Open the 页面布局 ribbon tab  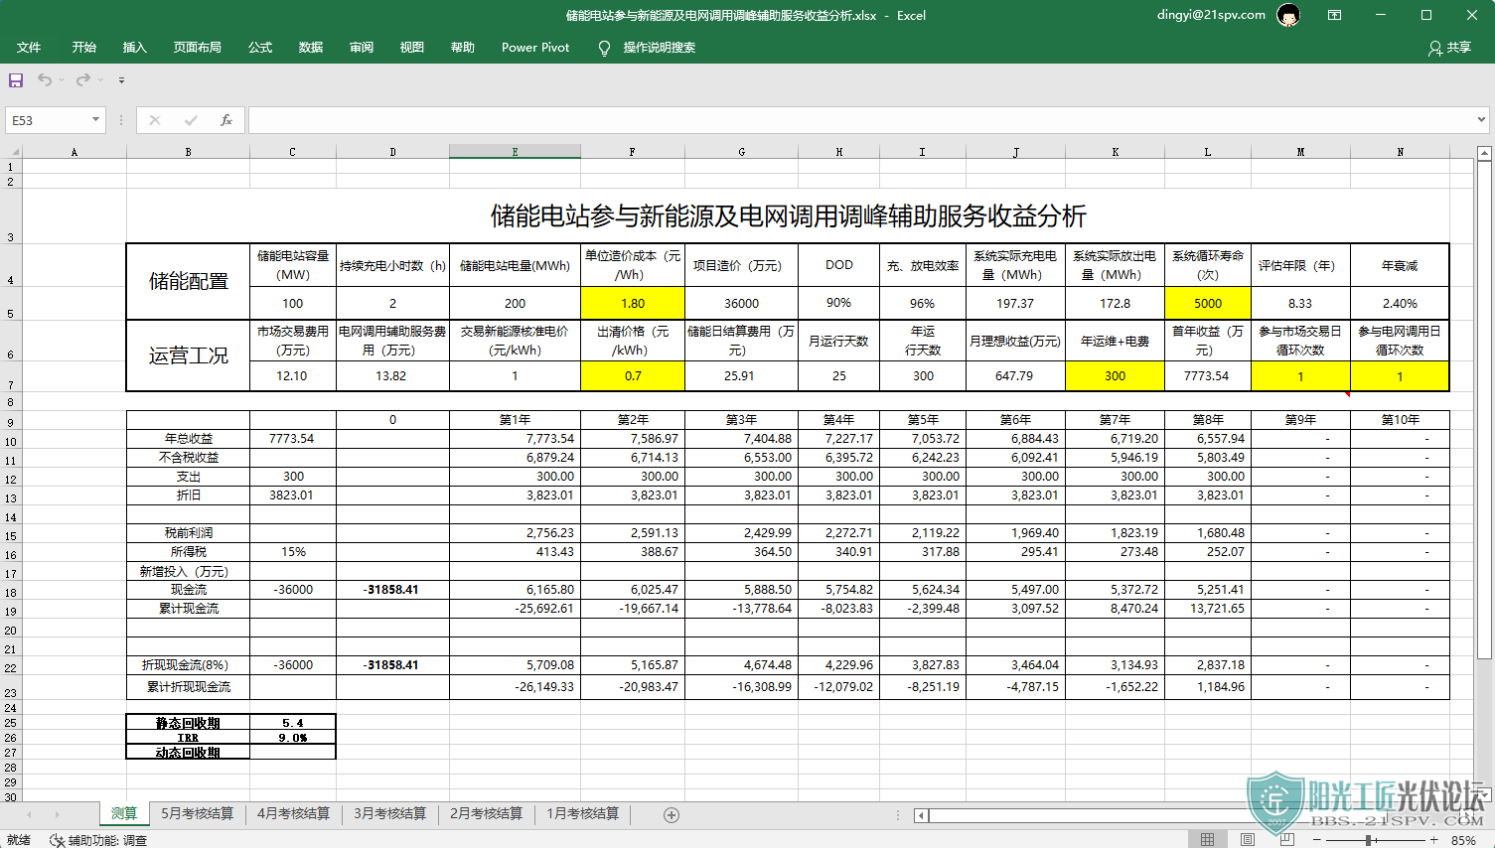click(197, 48)
